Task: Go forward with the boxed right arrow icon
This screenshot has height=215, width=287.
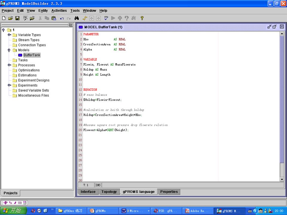Action: tap(98, 18)
